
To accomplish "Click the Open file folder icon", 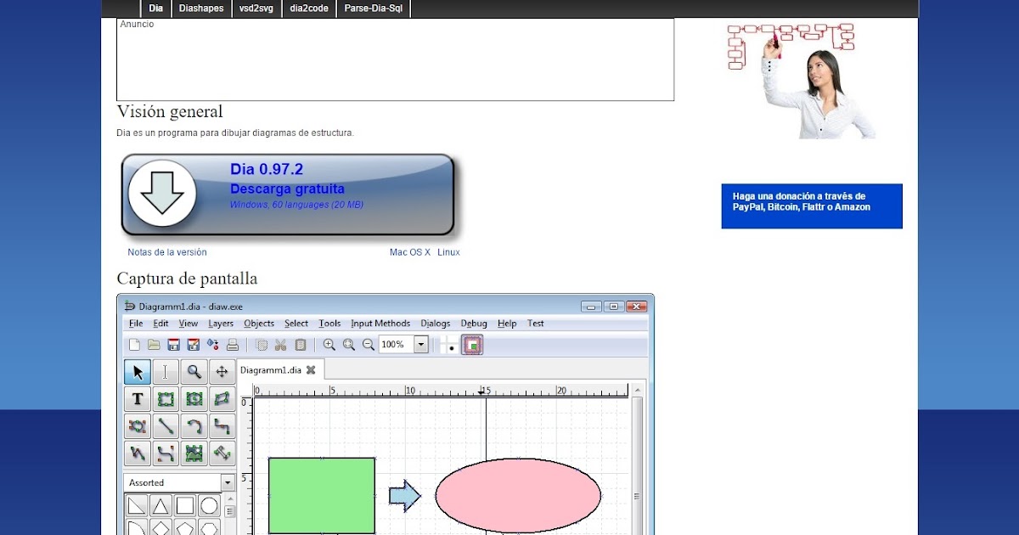I will pyautogui.click(x=154, y=345).
